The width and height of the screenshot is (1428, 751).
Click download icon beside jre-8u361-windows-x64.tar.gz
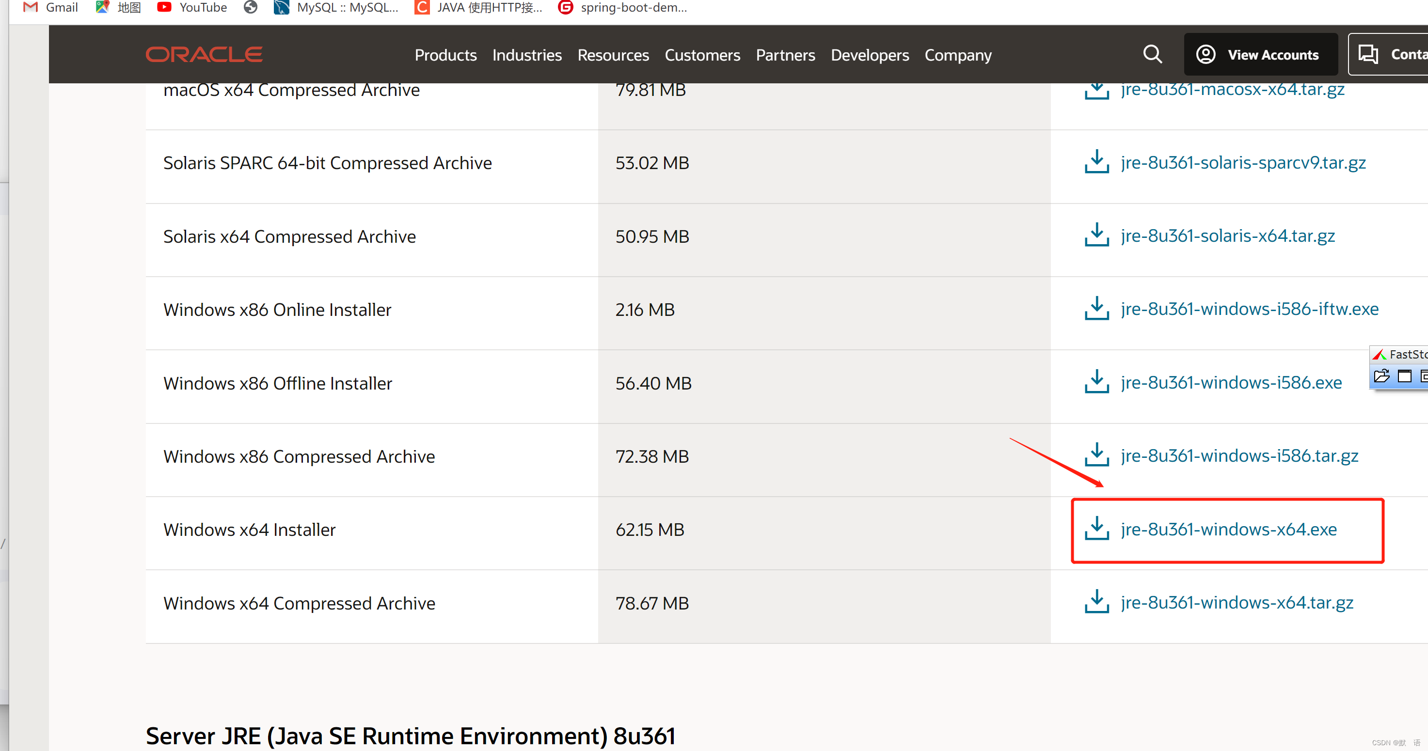[1096, 602]
